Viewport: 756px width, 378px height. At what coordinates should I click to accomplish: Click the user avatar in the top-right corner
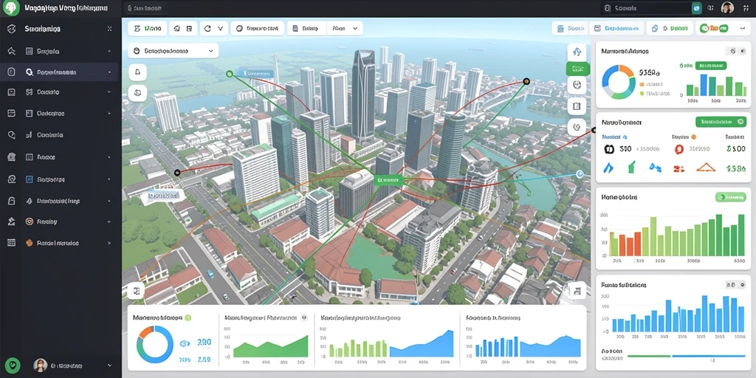[727, 7]
